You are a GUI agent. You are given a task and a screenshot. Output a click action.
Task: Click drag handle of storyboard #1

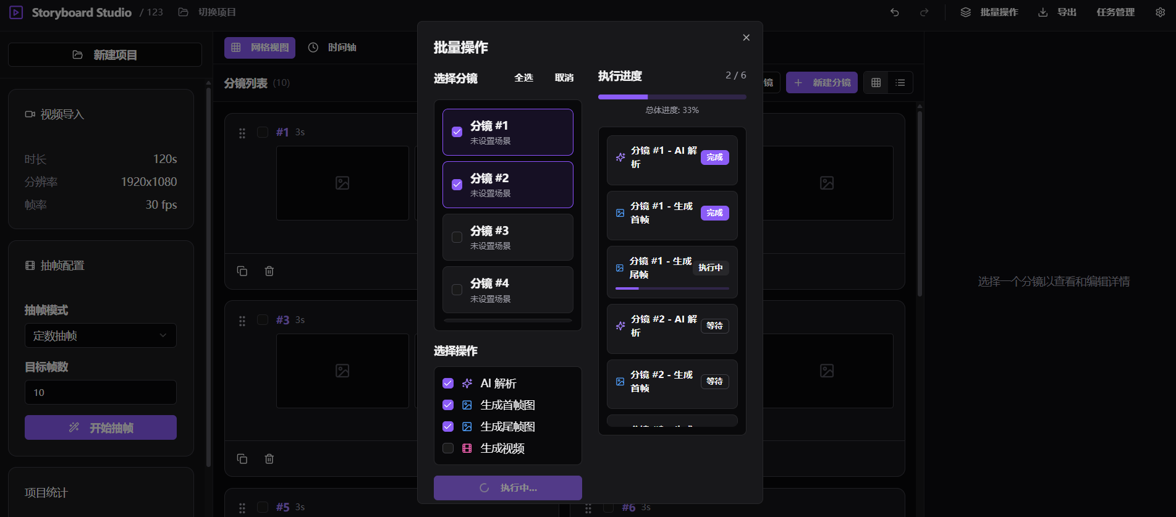(242, 133)
